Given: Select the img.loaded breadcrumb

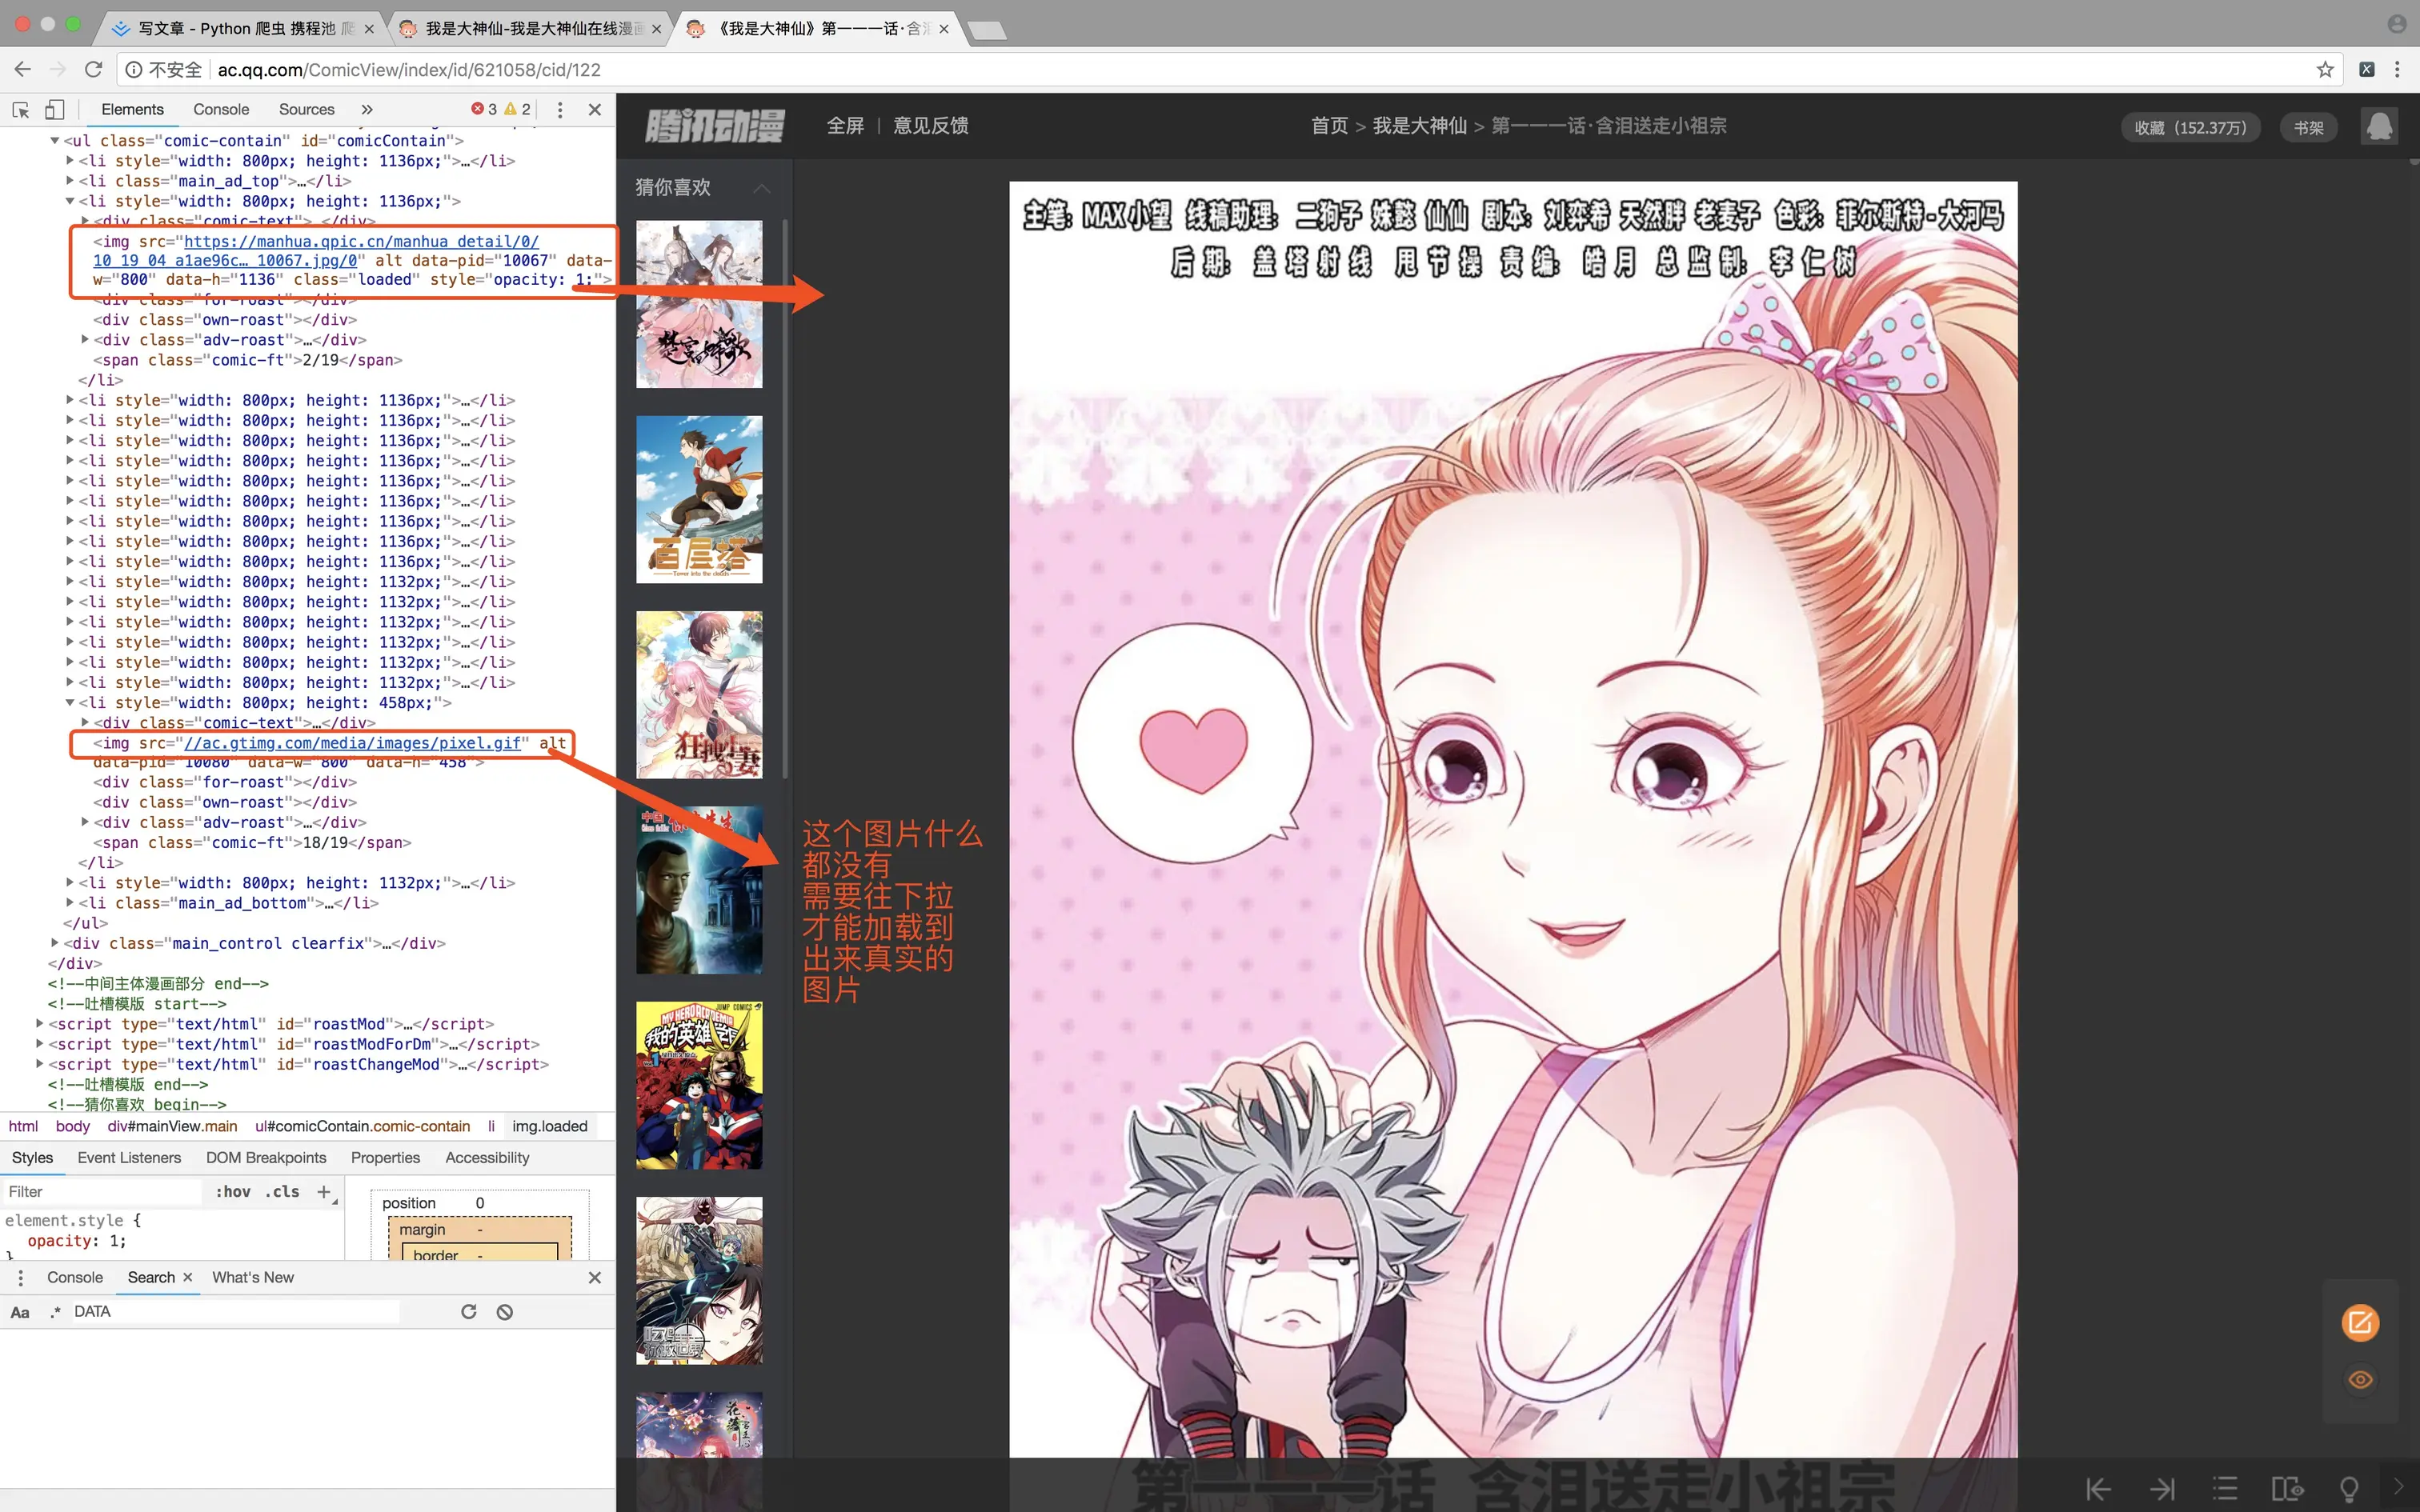Looking at the screenshot, I should click(549, 1126).
